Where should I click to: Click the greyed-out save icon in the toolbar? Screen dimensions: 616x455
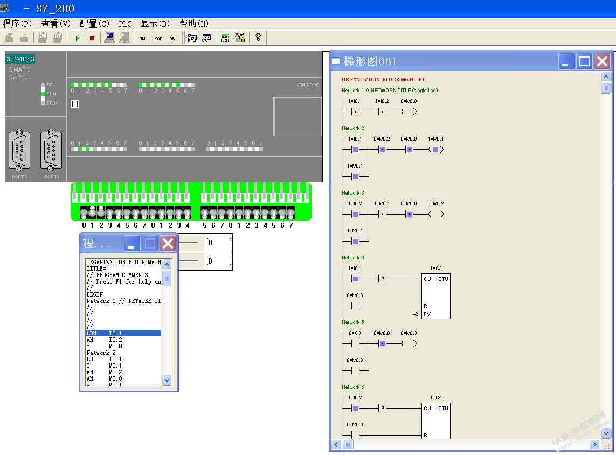click(24, 38)
